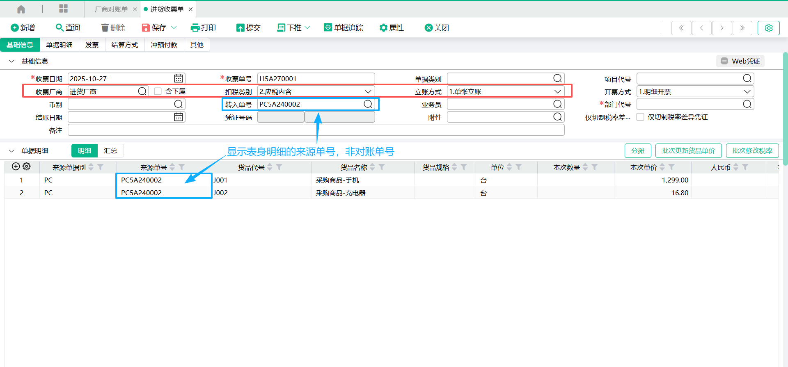The width and height of the screenshot is (788, 367).
Task: Click the 批次更新货品单价 button
Action: coord(688,150)
